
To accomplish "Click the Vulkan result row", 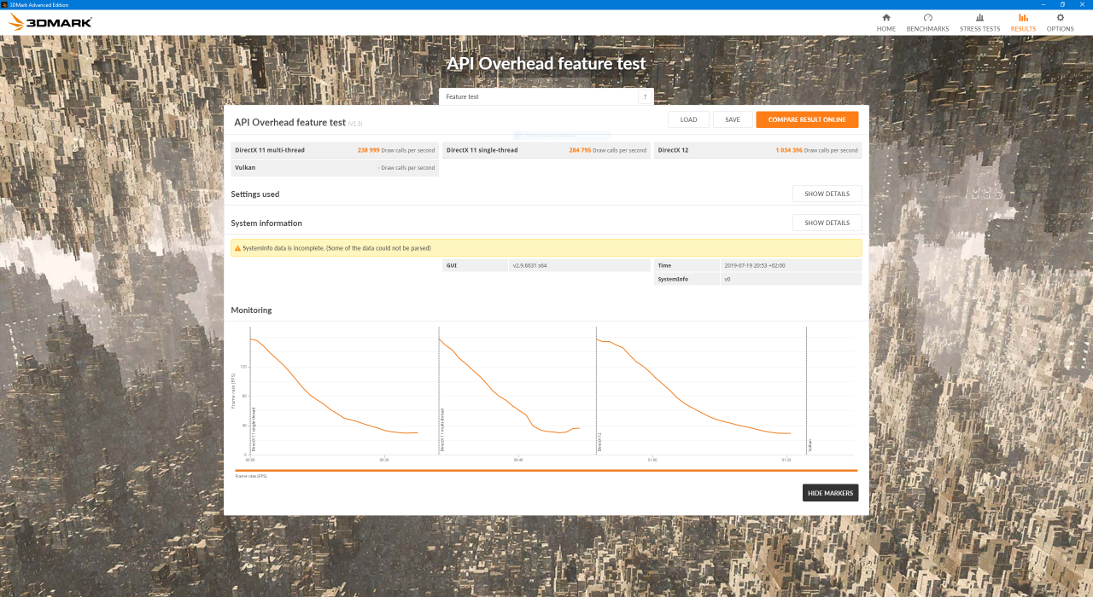I will pyautogui.click(x=335, y=168).
